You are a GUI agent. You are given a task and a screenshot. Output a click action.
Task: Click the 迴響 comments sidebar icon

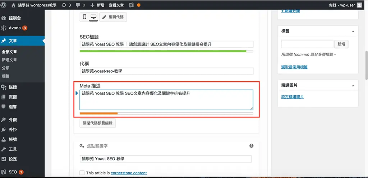[x=4, y=107]
